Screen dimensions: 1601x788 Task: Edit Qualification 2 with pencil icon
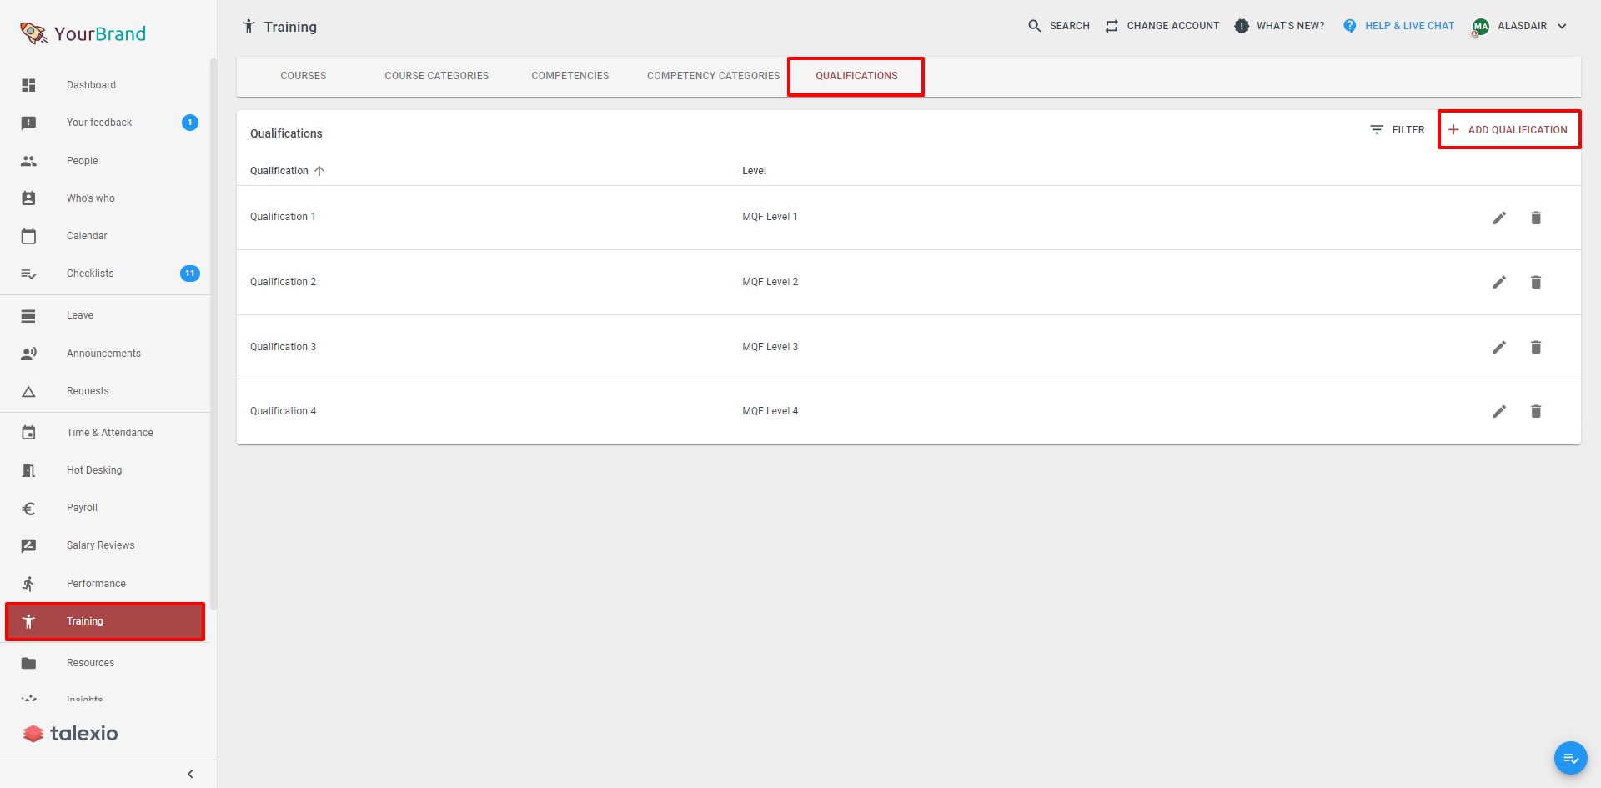[1499, 282]
